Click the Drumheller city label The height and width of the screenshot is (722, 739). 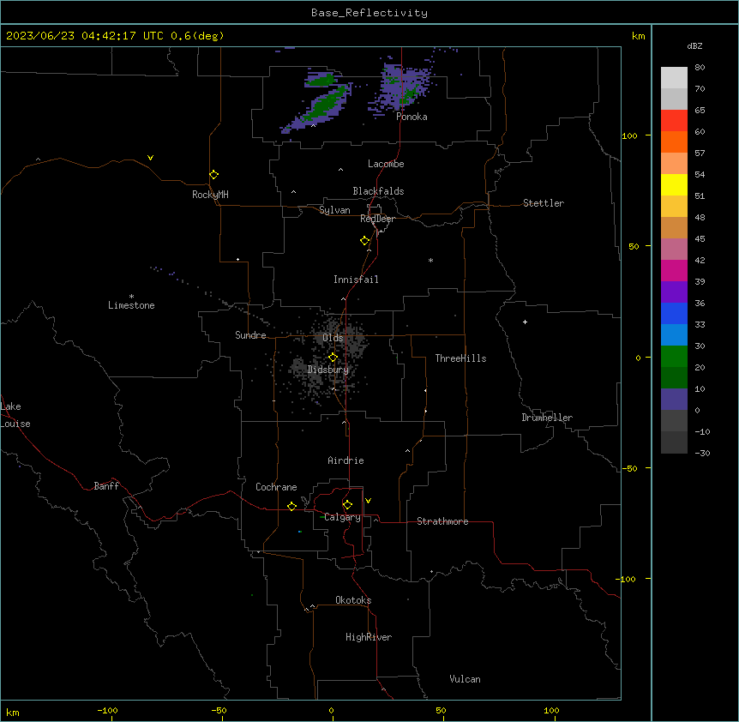coord(547,418)
